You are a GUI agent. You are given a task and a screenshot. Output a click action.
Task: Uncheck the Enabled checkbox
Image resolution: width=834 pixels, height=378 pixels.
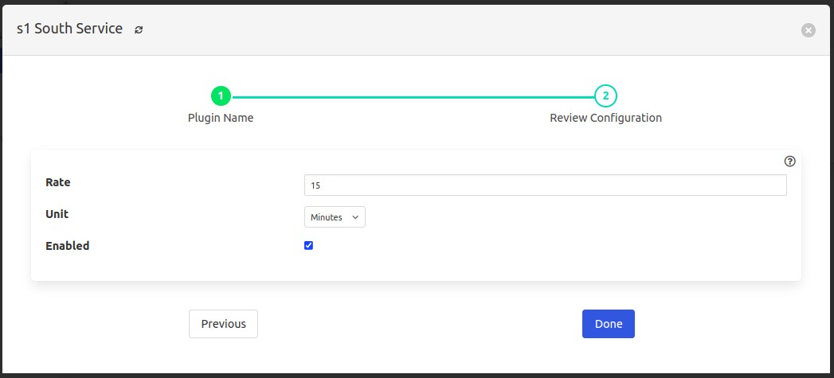(x=309, y=245)
